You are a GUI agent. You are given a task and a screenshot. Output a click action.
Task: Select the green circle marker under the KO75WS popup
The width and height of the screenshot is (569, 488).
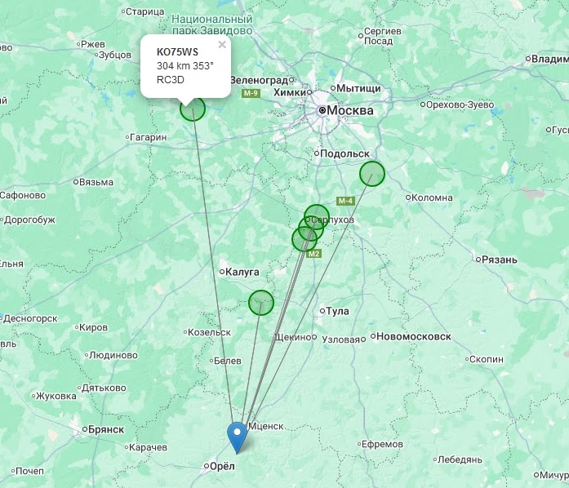point(193,108)
